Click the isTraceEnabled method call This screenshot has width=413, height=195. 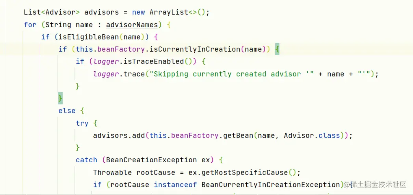coord(153,61)
